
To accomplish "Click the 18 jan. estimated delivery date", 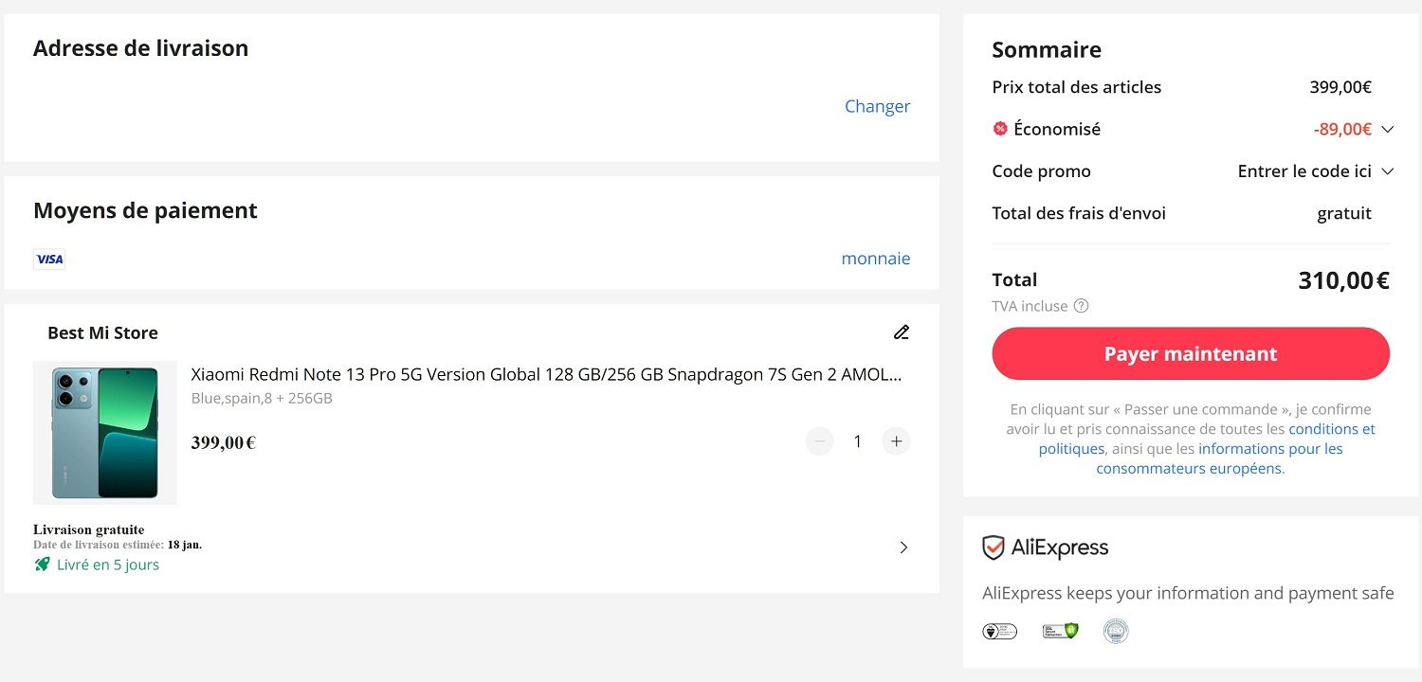I will [x=185, y=545].
